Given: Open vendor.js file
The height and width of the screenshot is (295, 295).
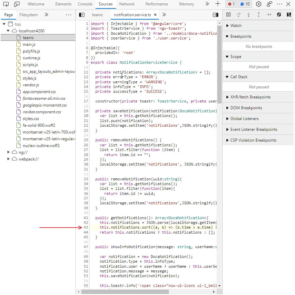Looking at the screenshot, I should point(31,85).
